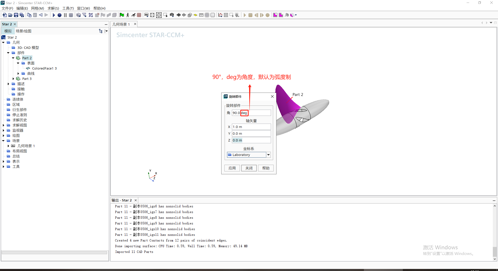
Task: Click the boxed X reset view icon
Action: [x=159, y=15]
